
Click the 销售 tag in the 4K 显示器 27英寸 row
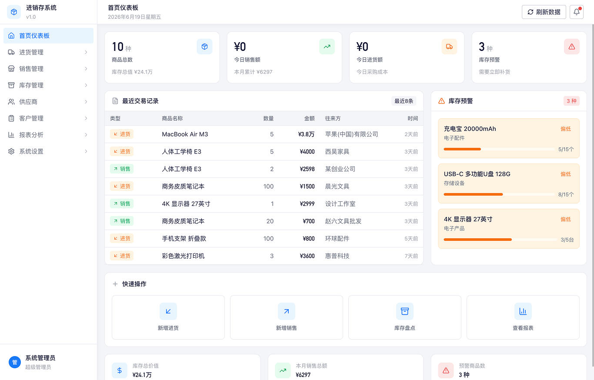122,203
